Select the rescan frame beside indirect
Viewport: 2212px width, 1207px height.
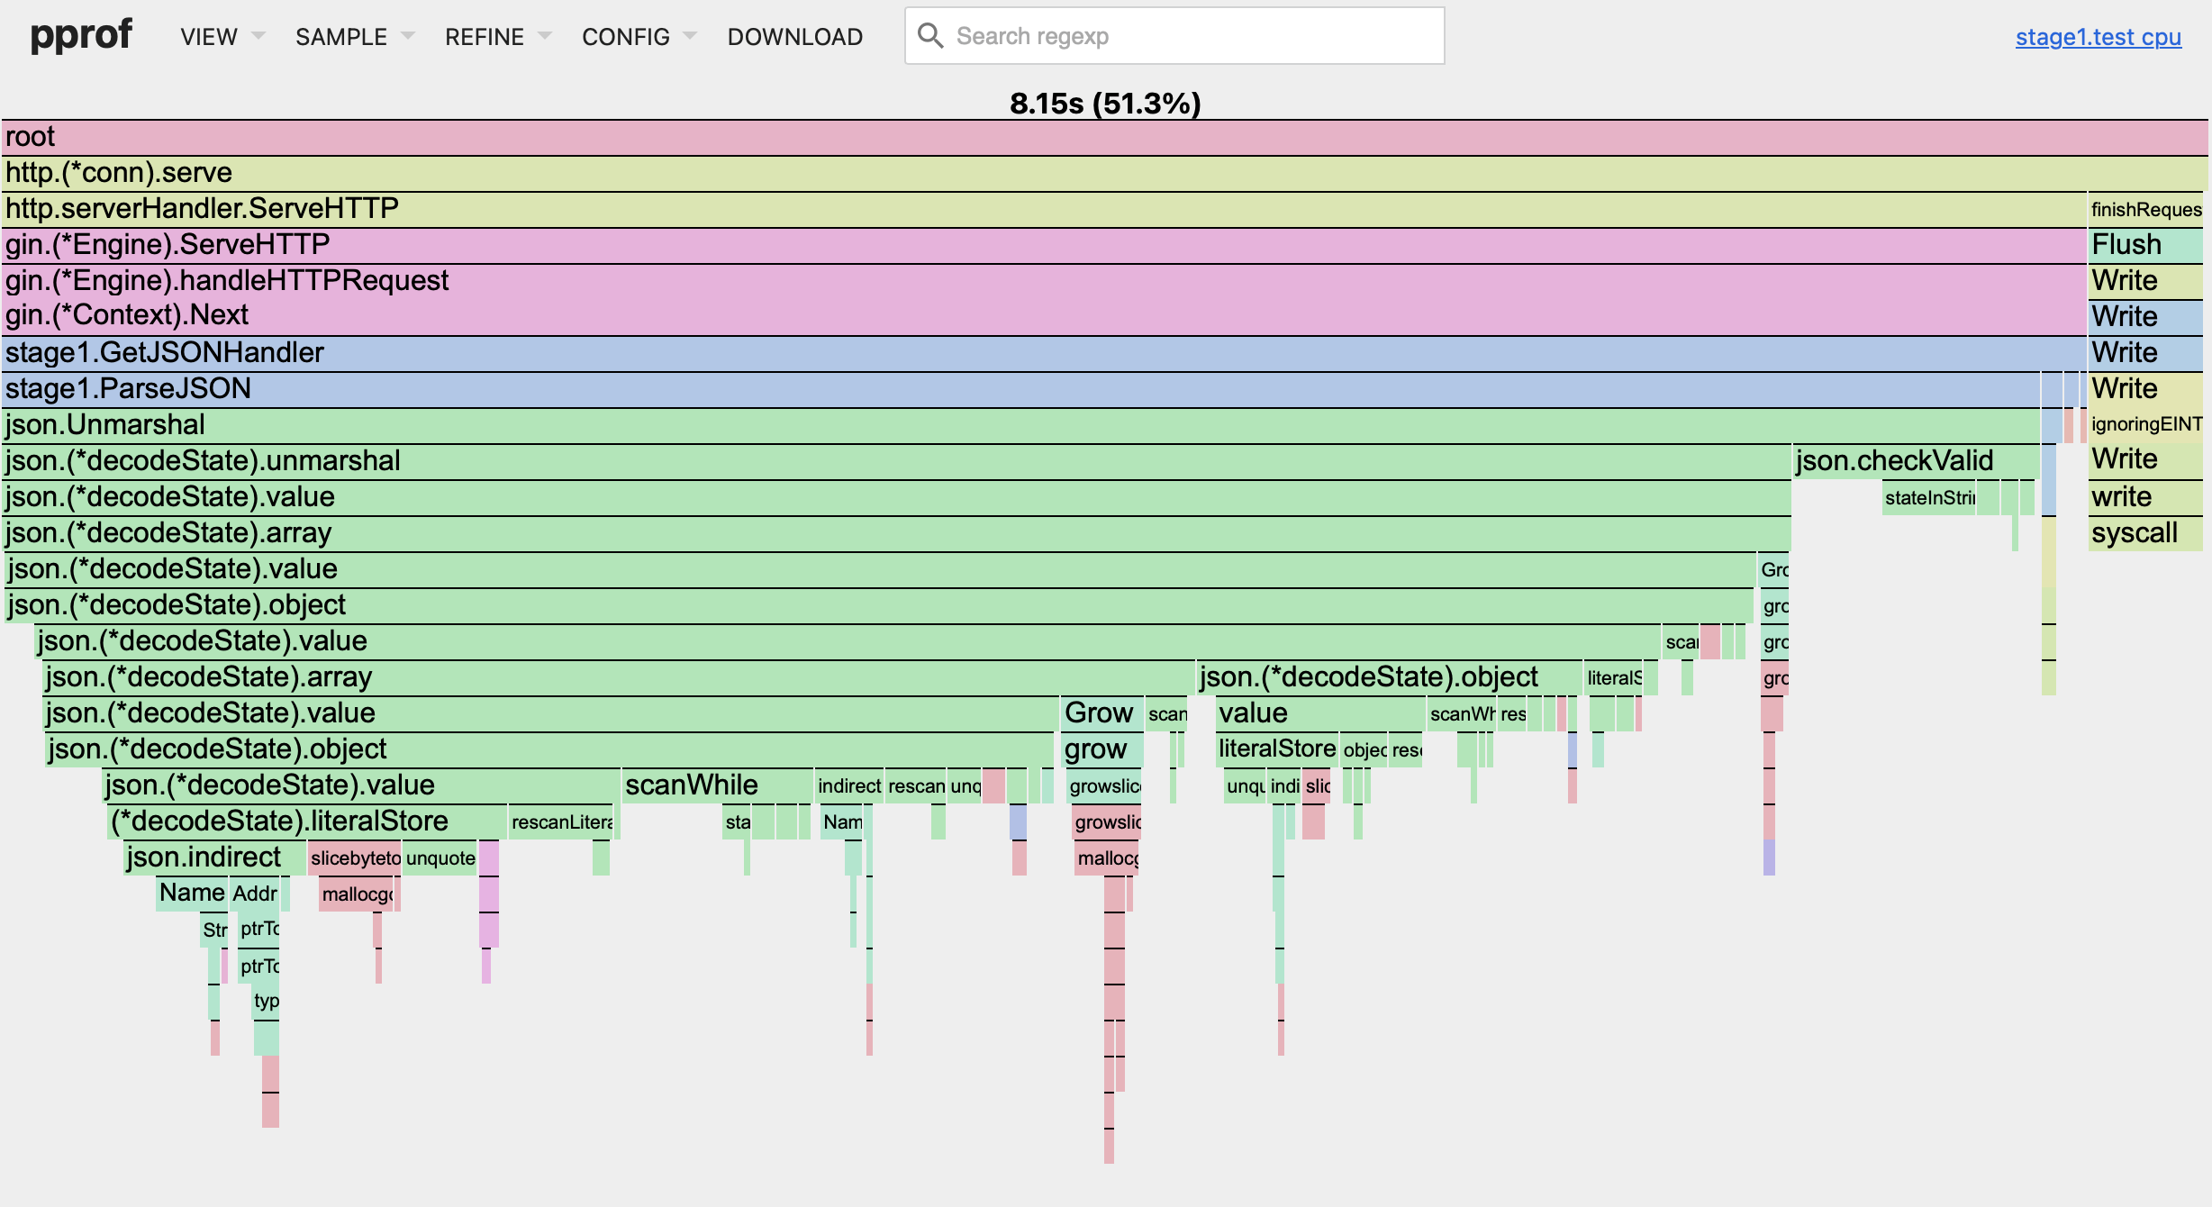click(916, 786)
